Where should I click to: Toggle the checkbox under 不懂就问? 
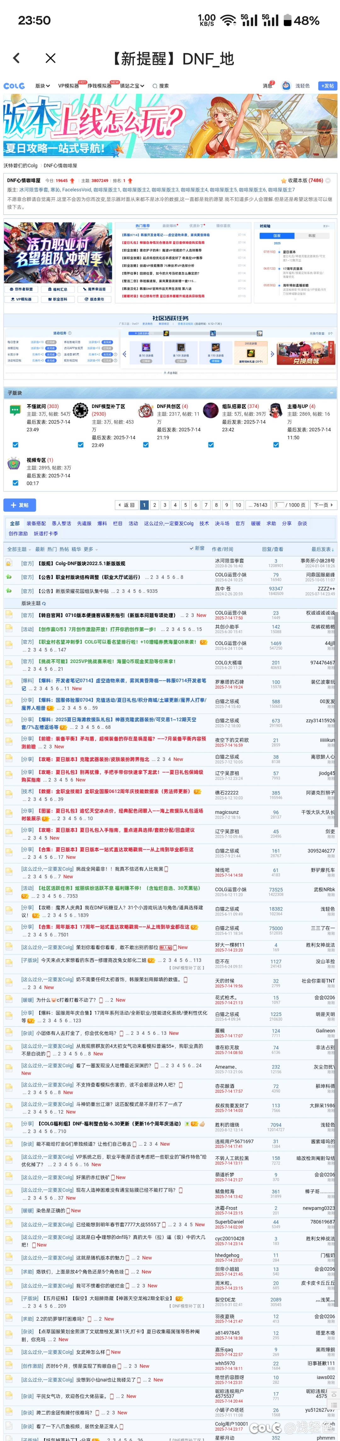coord(15,445)
